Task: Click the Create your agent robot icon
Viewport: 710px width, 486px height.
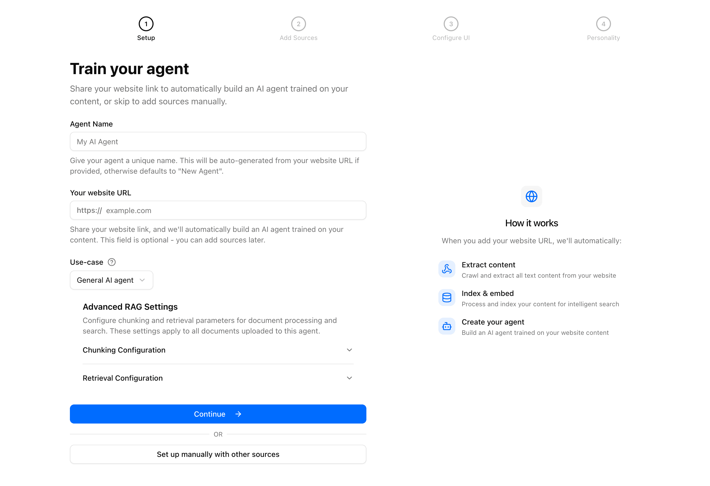Action: coord(446,326)
